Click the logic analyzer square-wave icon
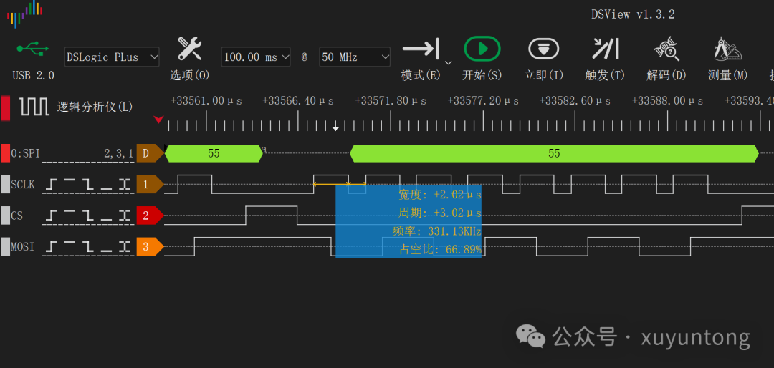 point(34,107)
